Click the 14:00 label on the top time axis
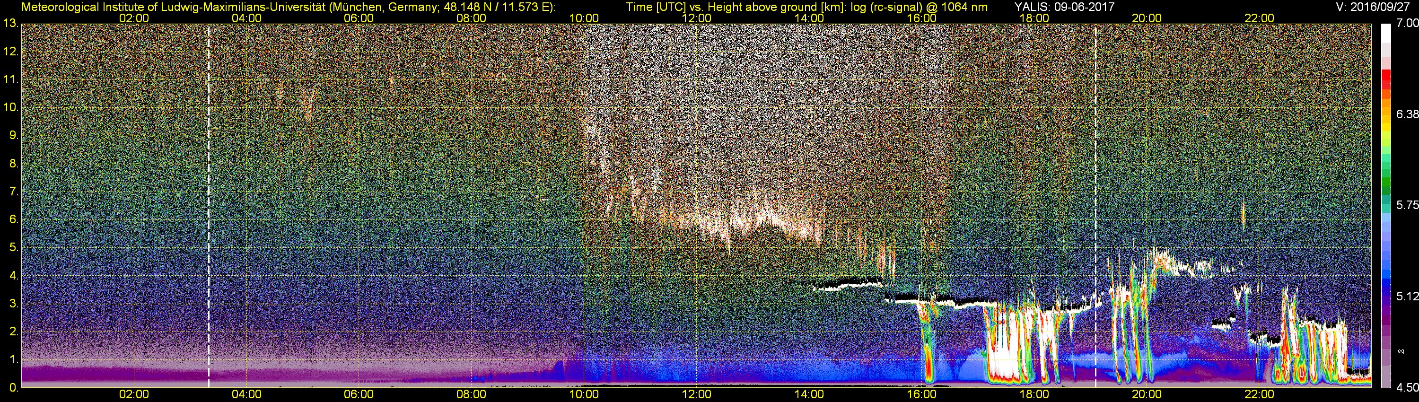The image size is (1419, 402). click(809, 18)
